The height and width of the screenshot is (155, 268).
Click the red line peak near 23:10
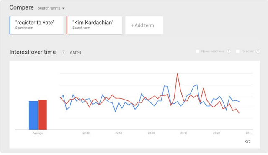(x=178, y=74)
